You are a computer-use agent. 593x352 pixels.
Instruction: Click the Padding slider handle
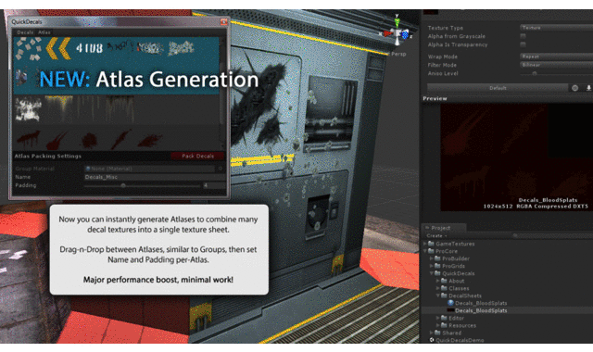tap(123, 185)
